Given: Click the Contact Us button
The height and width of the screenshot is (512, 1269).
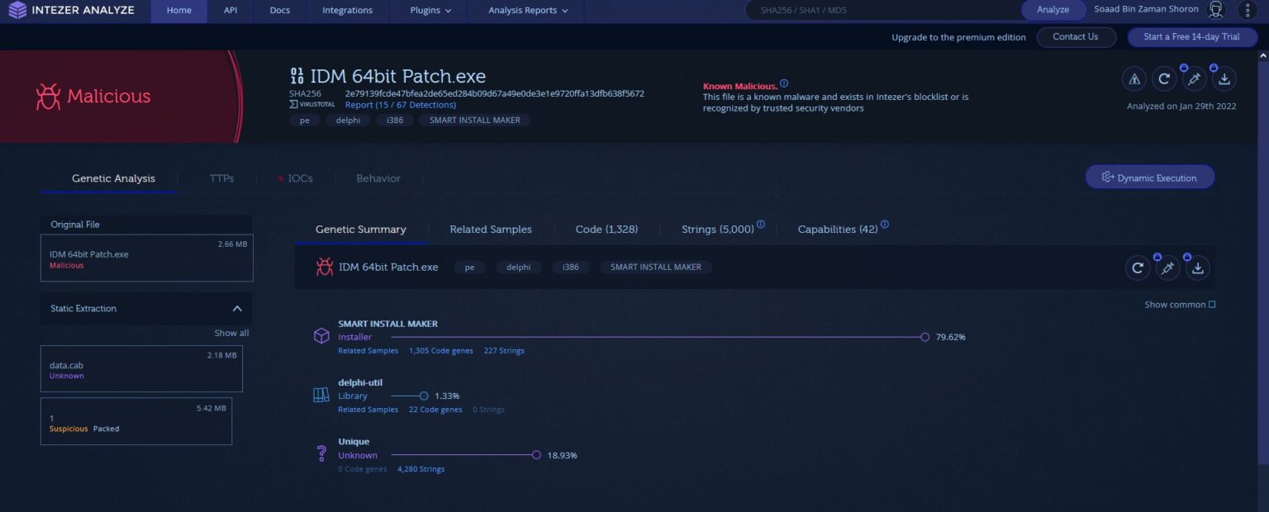Looking at the screenshot, I should [1075, 37].
